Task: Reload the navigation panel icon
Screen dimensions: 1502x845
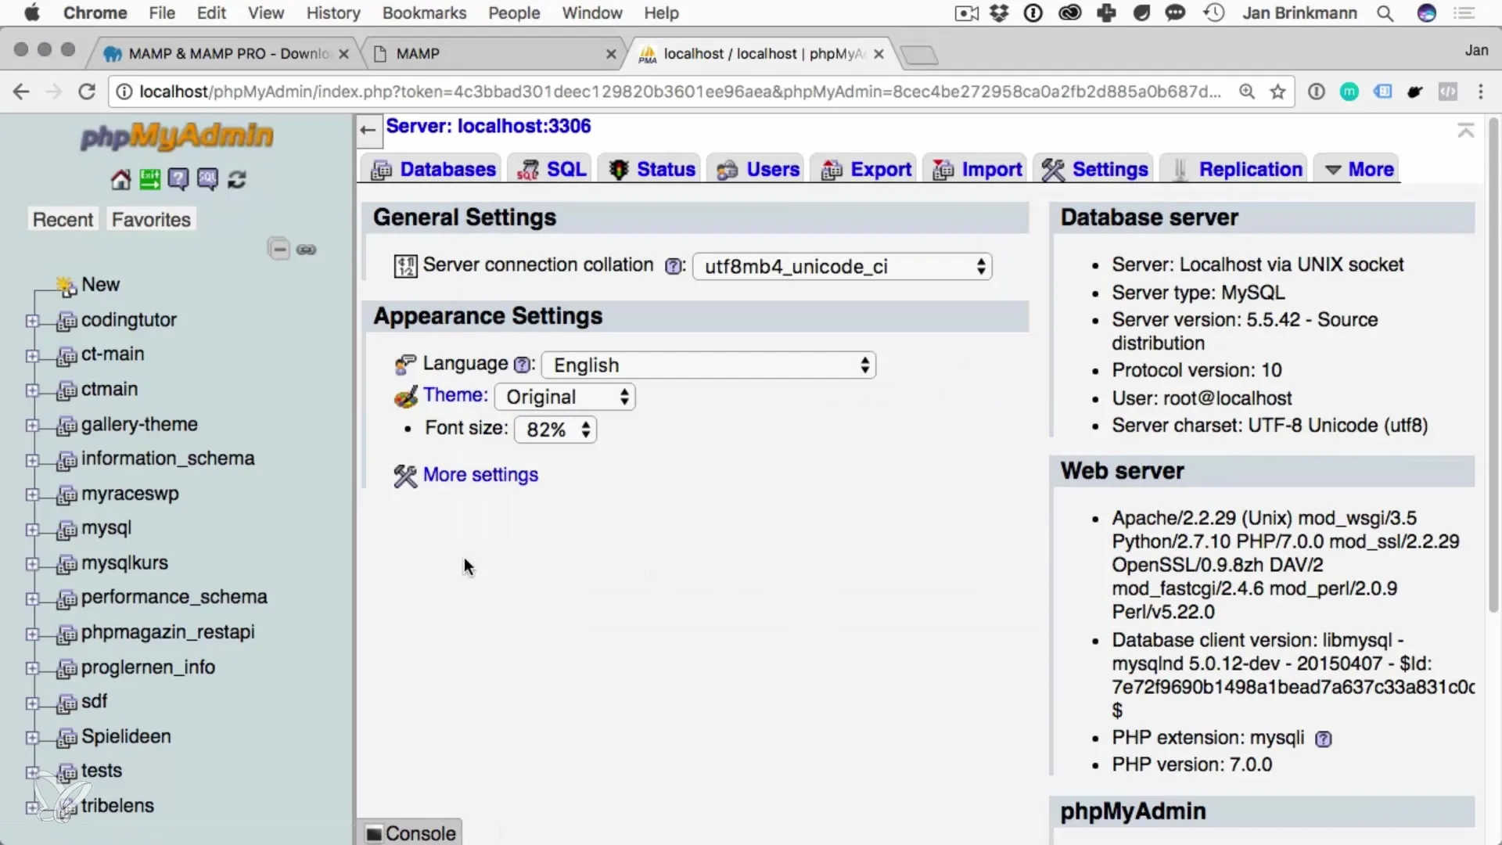Action: (236, 180)
